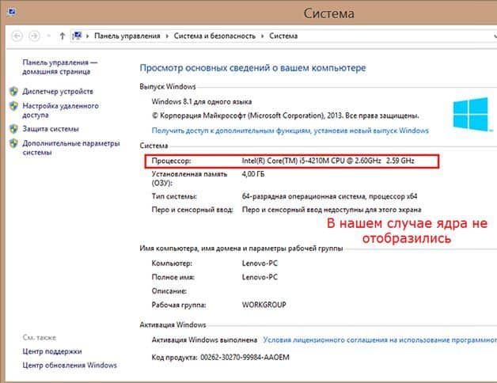Click the Процессор: label
This screenshot has width=497, height=383.
tap(171, 161)
